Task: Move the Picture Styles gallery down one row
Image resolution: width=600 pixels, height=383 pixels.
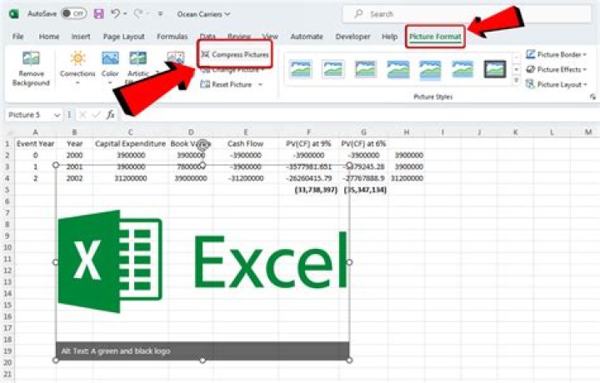Action: click(516, 70)
